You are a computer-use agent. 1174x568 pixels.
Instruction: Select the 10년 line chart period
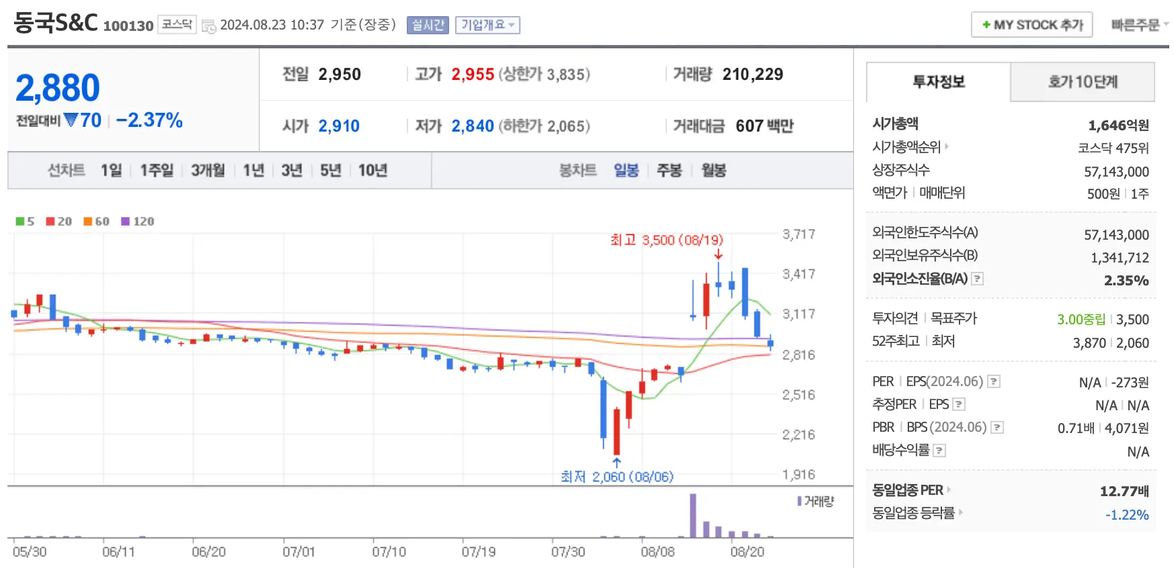(373, 171)
